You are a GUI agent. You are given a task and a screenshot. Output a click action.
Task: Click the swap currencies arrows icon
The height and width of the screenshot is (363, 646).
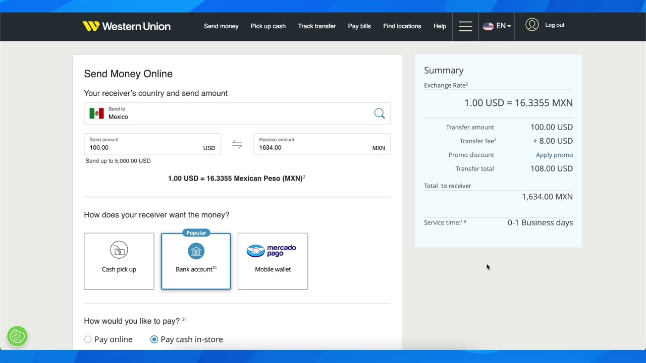[237, 145]
